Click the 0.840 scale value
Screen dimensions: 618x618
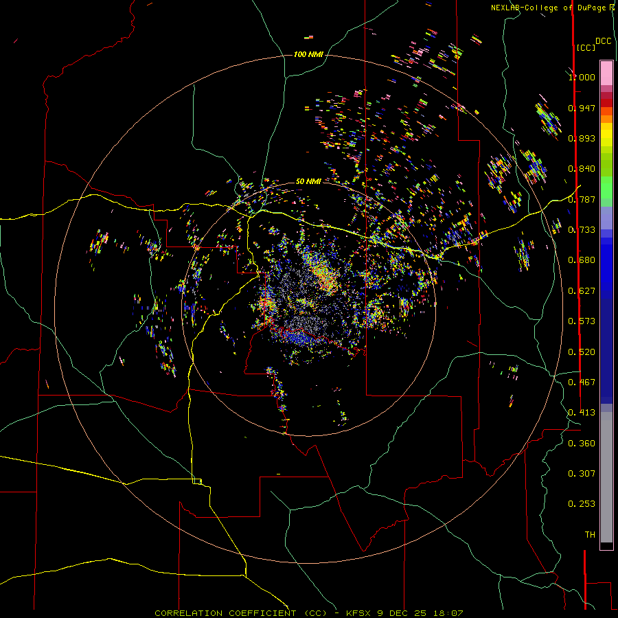point(582,169)
